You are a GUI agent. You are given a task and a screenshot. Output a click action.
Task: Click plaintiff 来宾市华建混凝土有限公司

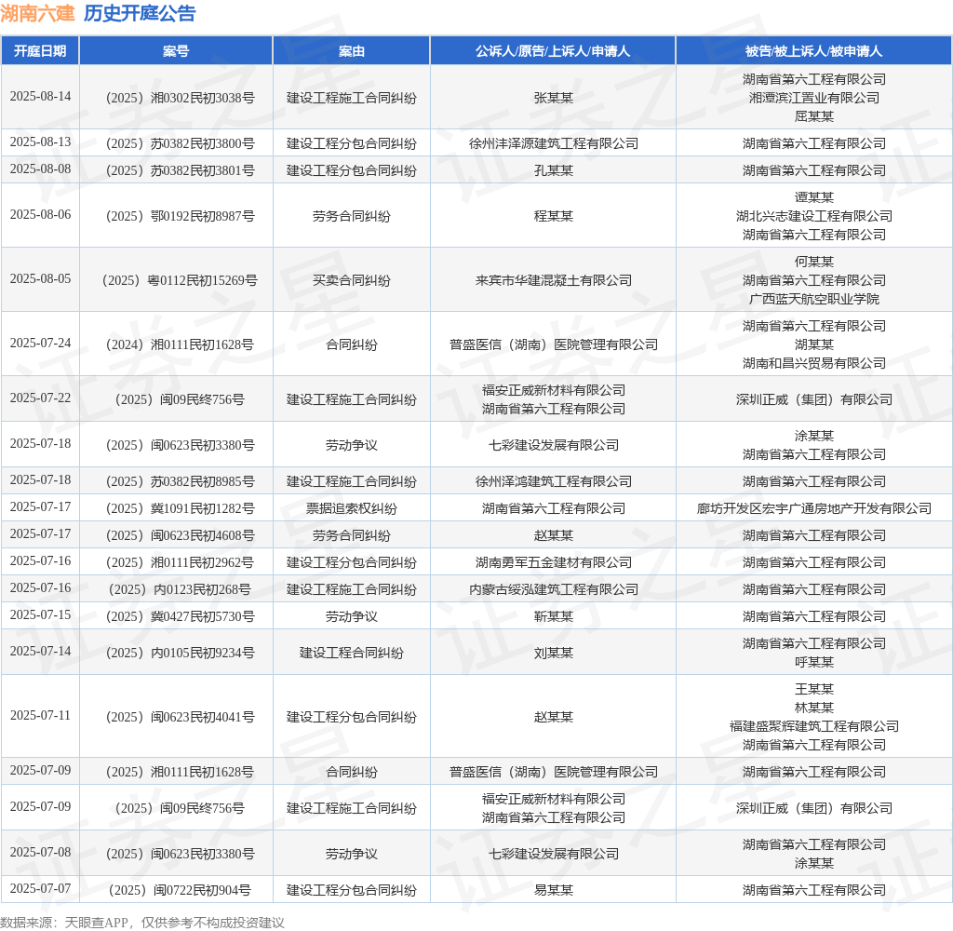click(x=553, y=280)
